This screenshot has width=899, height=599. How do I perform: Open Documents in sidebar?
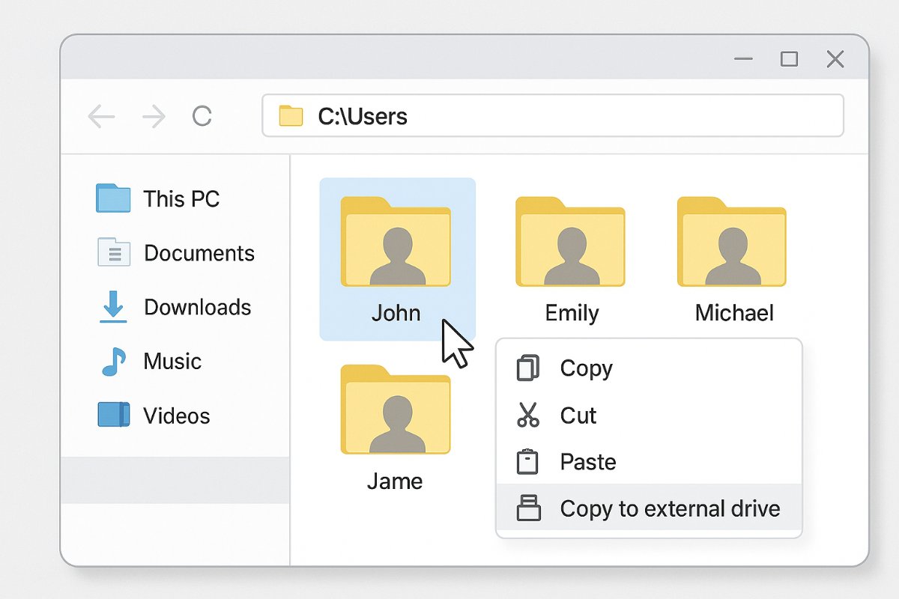click(x=176, y=253)
